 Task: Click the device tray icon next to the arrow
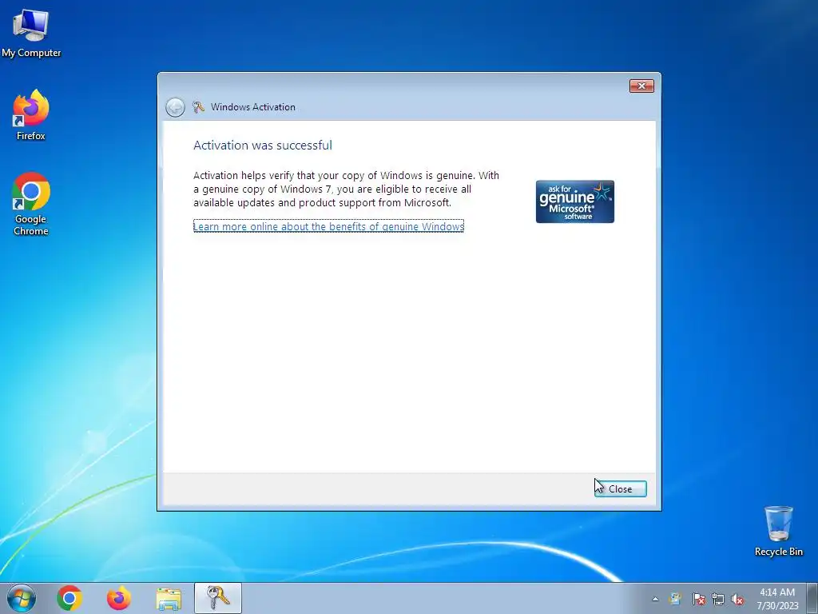point(675,599)
